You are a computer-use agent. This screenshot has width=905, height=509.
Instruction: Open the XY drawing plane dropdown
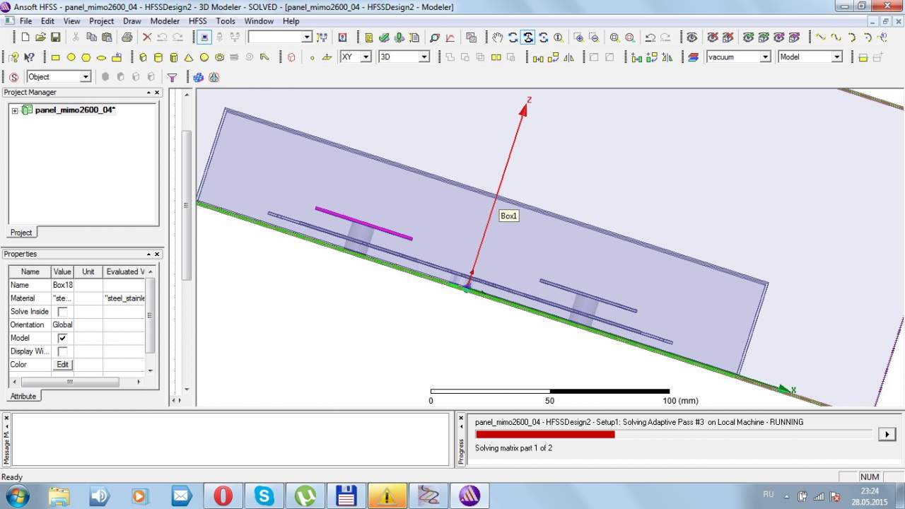[x=366, y=57]
